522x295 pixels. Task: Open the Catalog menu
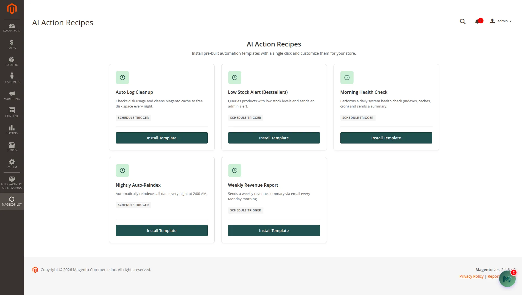pos(12,62)
